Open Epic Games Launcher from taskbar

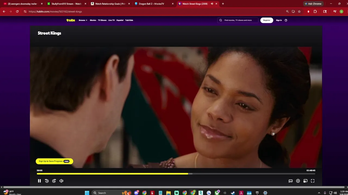coord(257,193)
